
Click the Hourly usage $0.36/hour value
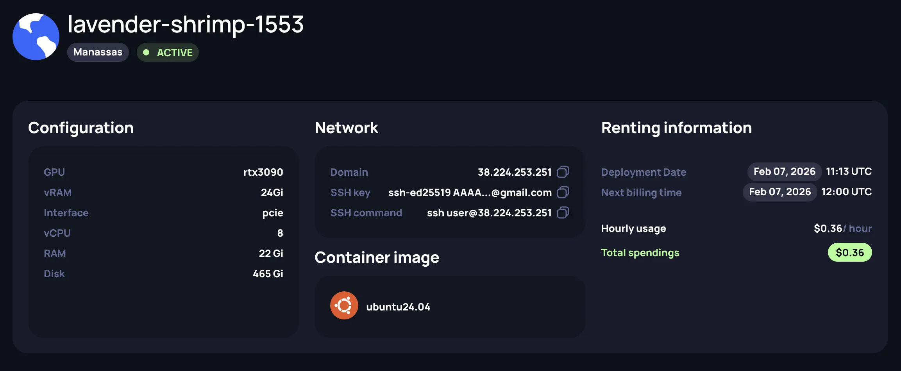tap(842, 228)
